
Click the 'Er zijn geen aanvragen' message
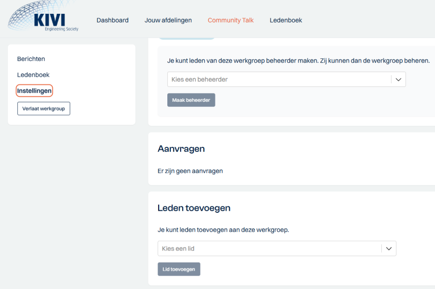(190, 171)
